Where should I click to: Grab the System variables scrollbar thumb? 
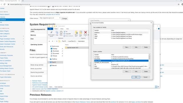[149, 57]
